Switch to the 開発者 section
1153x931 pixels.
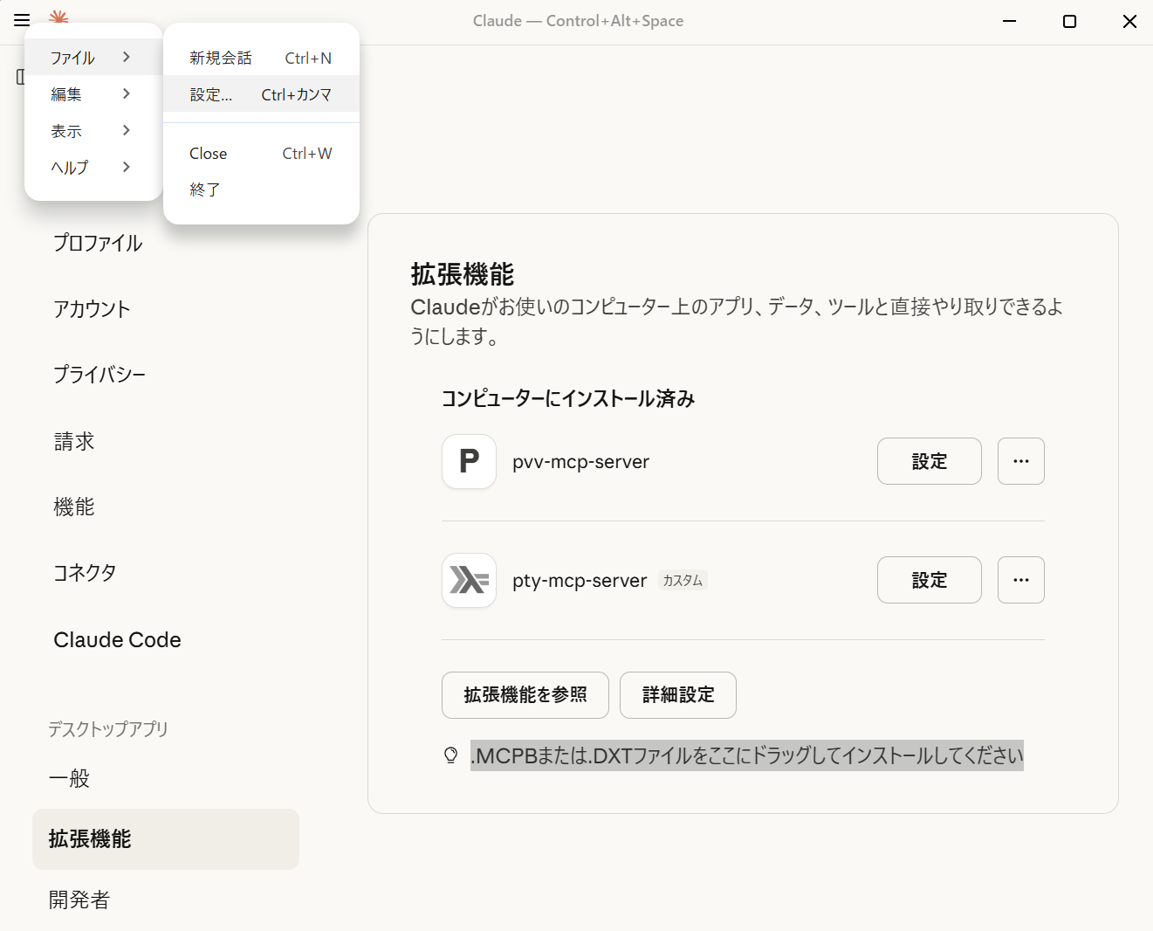point(78,900)
